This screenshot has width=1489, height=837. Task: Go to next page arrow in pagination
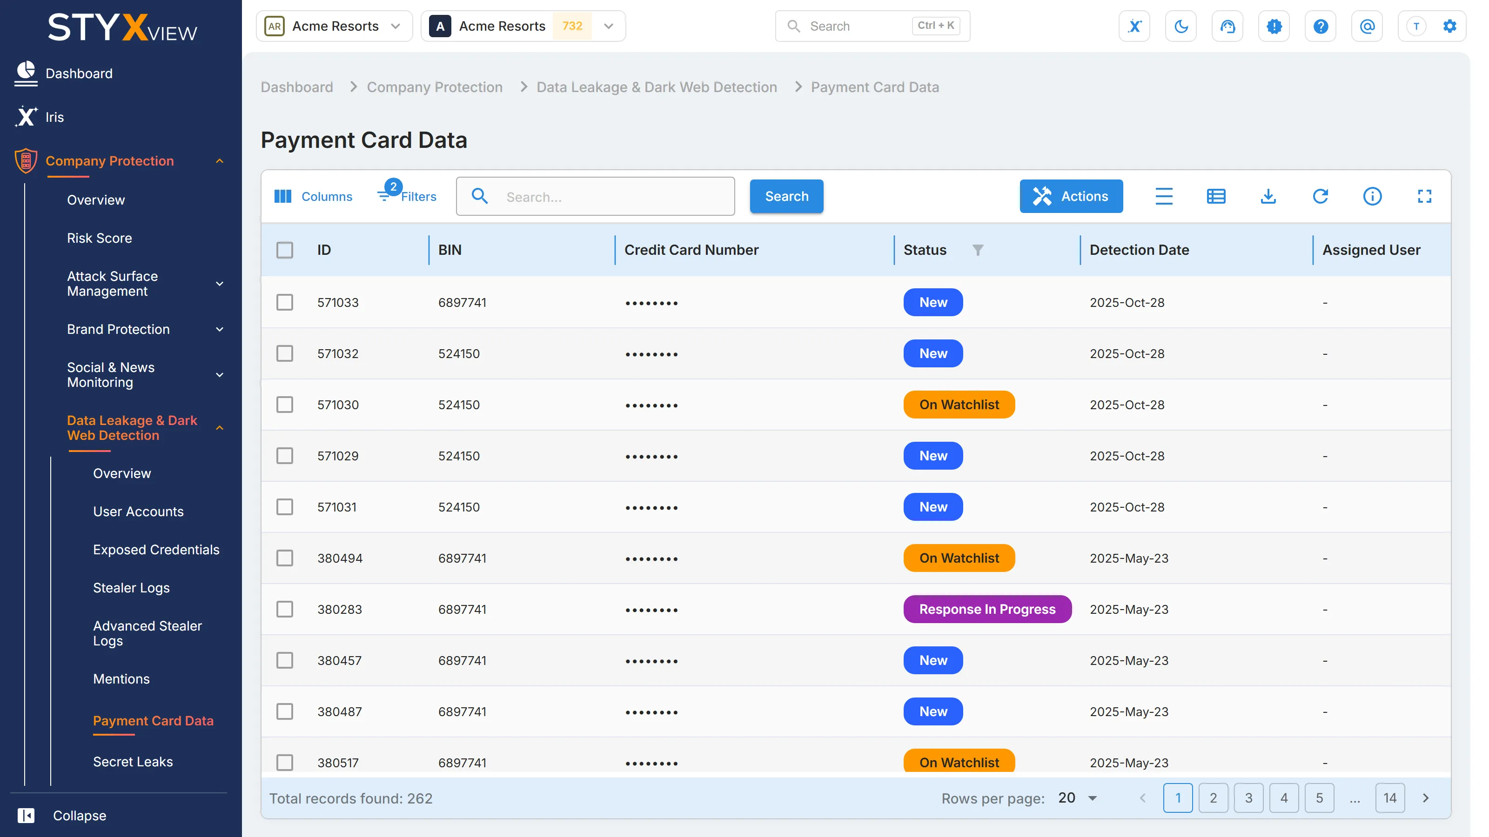click(x=1425, y=798)
